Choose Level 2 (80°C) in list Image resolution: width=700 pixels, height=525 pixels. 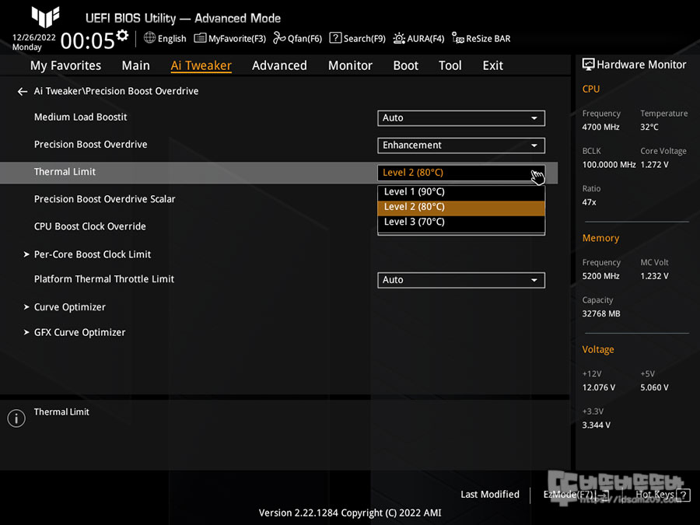click(461, 207)
